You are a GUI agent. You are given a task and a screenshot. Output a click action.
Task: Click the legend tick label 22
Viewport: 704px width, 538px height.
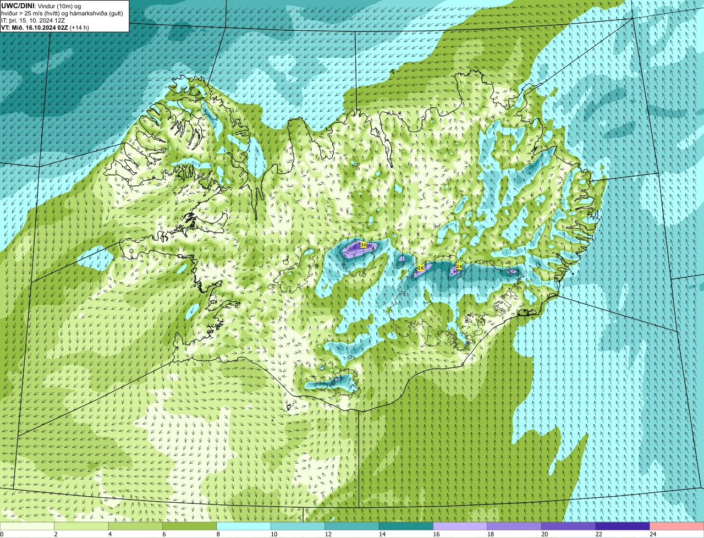click(598, 534)
